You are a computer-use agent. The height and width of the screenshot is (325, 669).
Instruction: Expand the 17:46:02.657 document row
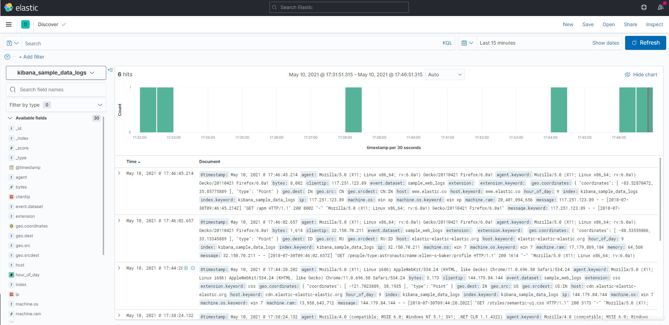(x=119, y=220)
